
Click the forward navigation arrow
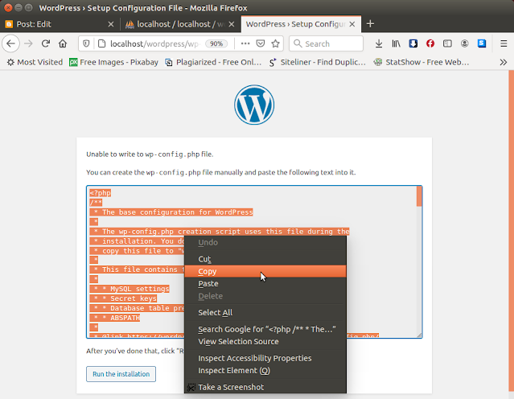[28, 43]
